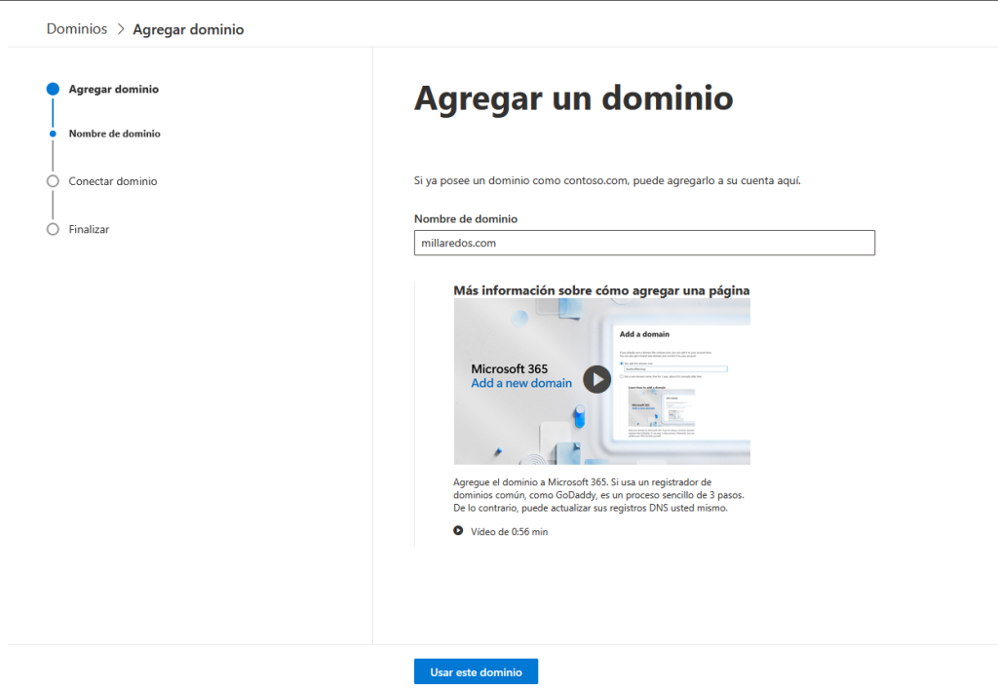Click the empty circle beside 'Finalizar'
998x689 pixels.
(x=53, y=229)
